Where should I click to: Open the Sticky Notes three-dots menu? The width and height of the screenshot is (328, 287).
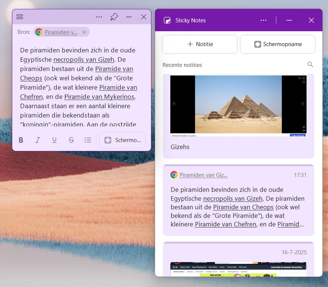click(263, 20)
